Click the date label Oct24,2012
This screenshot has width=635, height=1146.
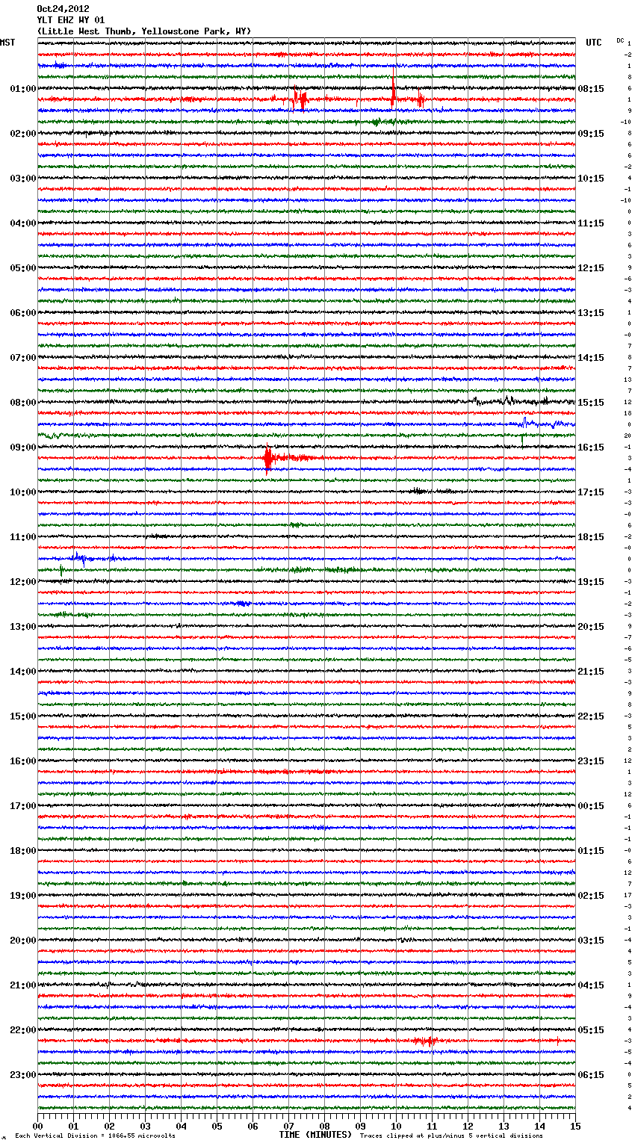[x=63, y=9]
